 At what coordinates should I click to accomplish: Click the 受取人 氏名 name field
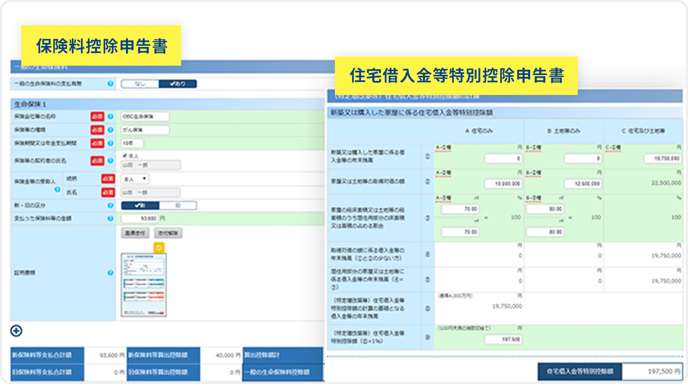click(151, 193)
